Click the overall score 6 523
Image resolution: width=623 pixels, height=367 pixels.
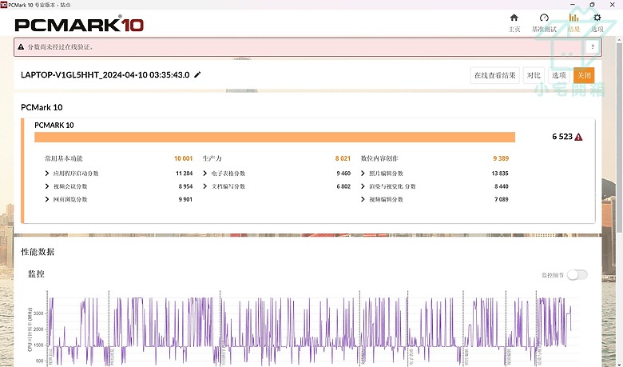coord(562,137)
